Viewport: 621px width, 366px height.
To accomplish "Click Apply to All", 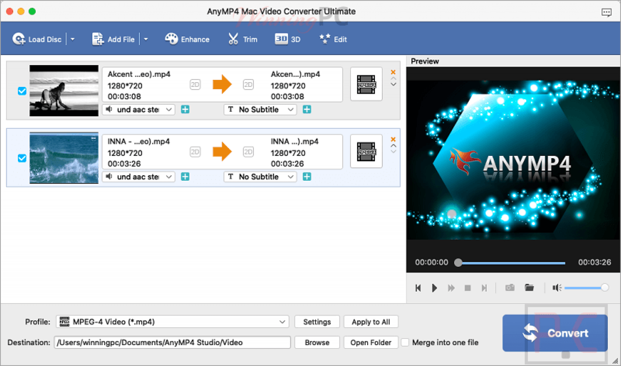I will (x=371, y=321).
